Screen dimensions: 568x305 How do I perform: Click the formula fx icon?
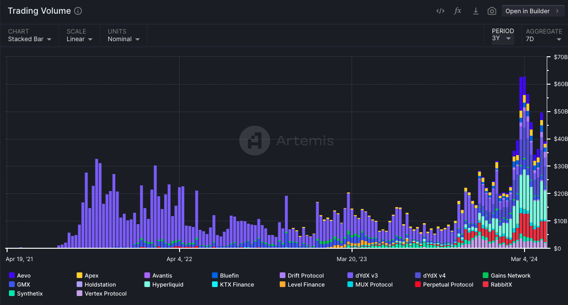click(x=457, y=11)
